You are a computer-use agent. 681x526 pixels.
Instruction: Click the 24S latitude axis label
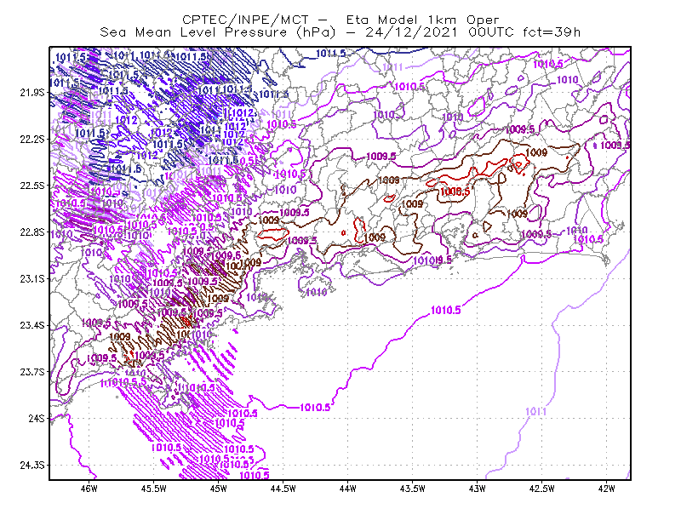[37, 418]
